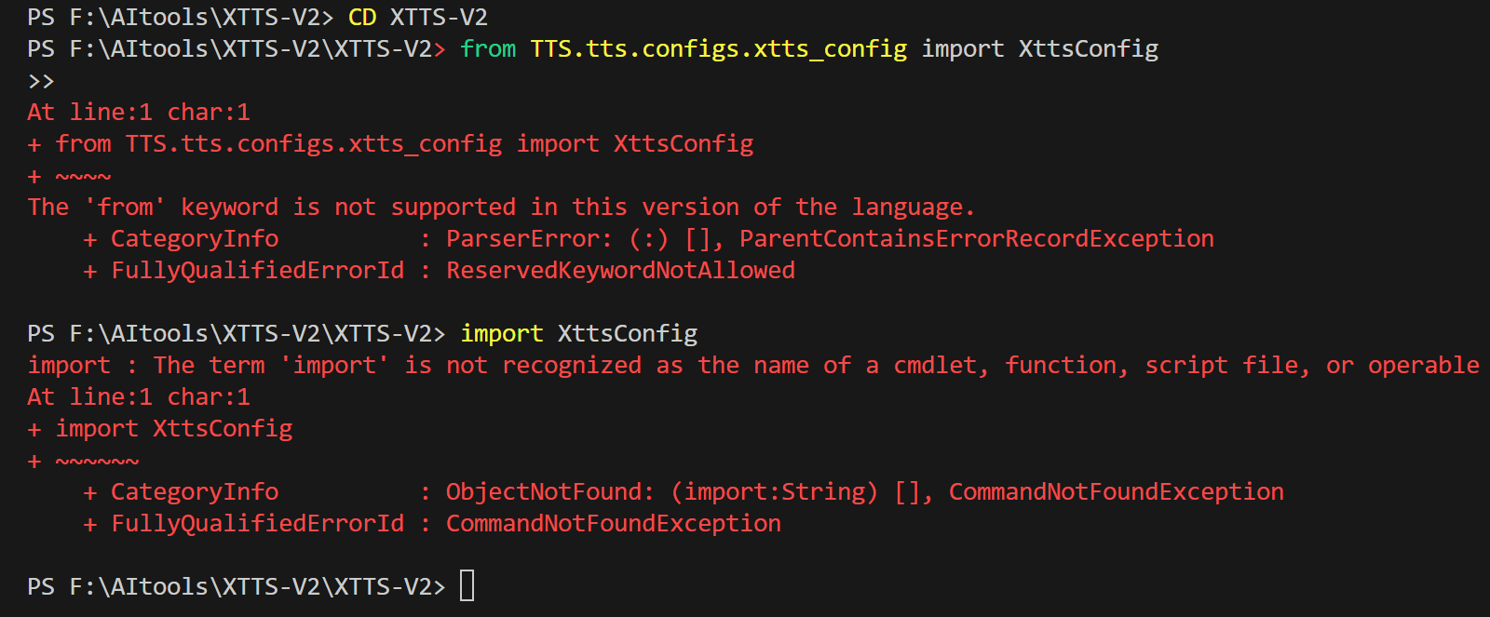Click the '>>' continuation prompt
This screenshot has width=1490, height=617.
click(x=41, y=81)
